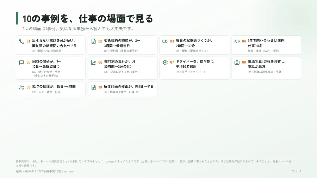
Task: Open case 08 heading about 現場写真4万枚
Action: 267,64
